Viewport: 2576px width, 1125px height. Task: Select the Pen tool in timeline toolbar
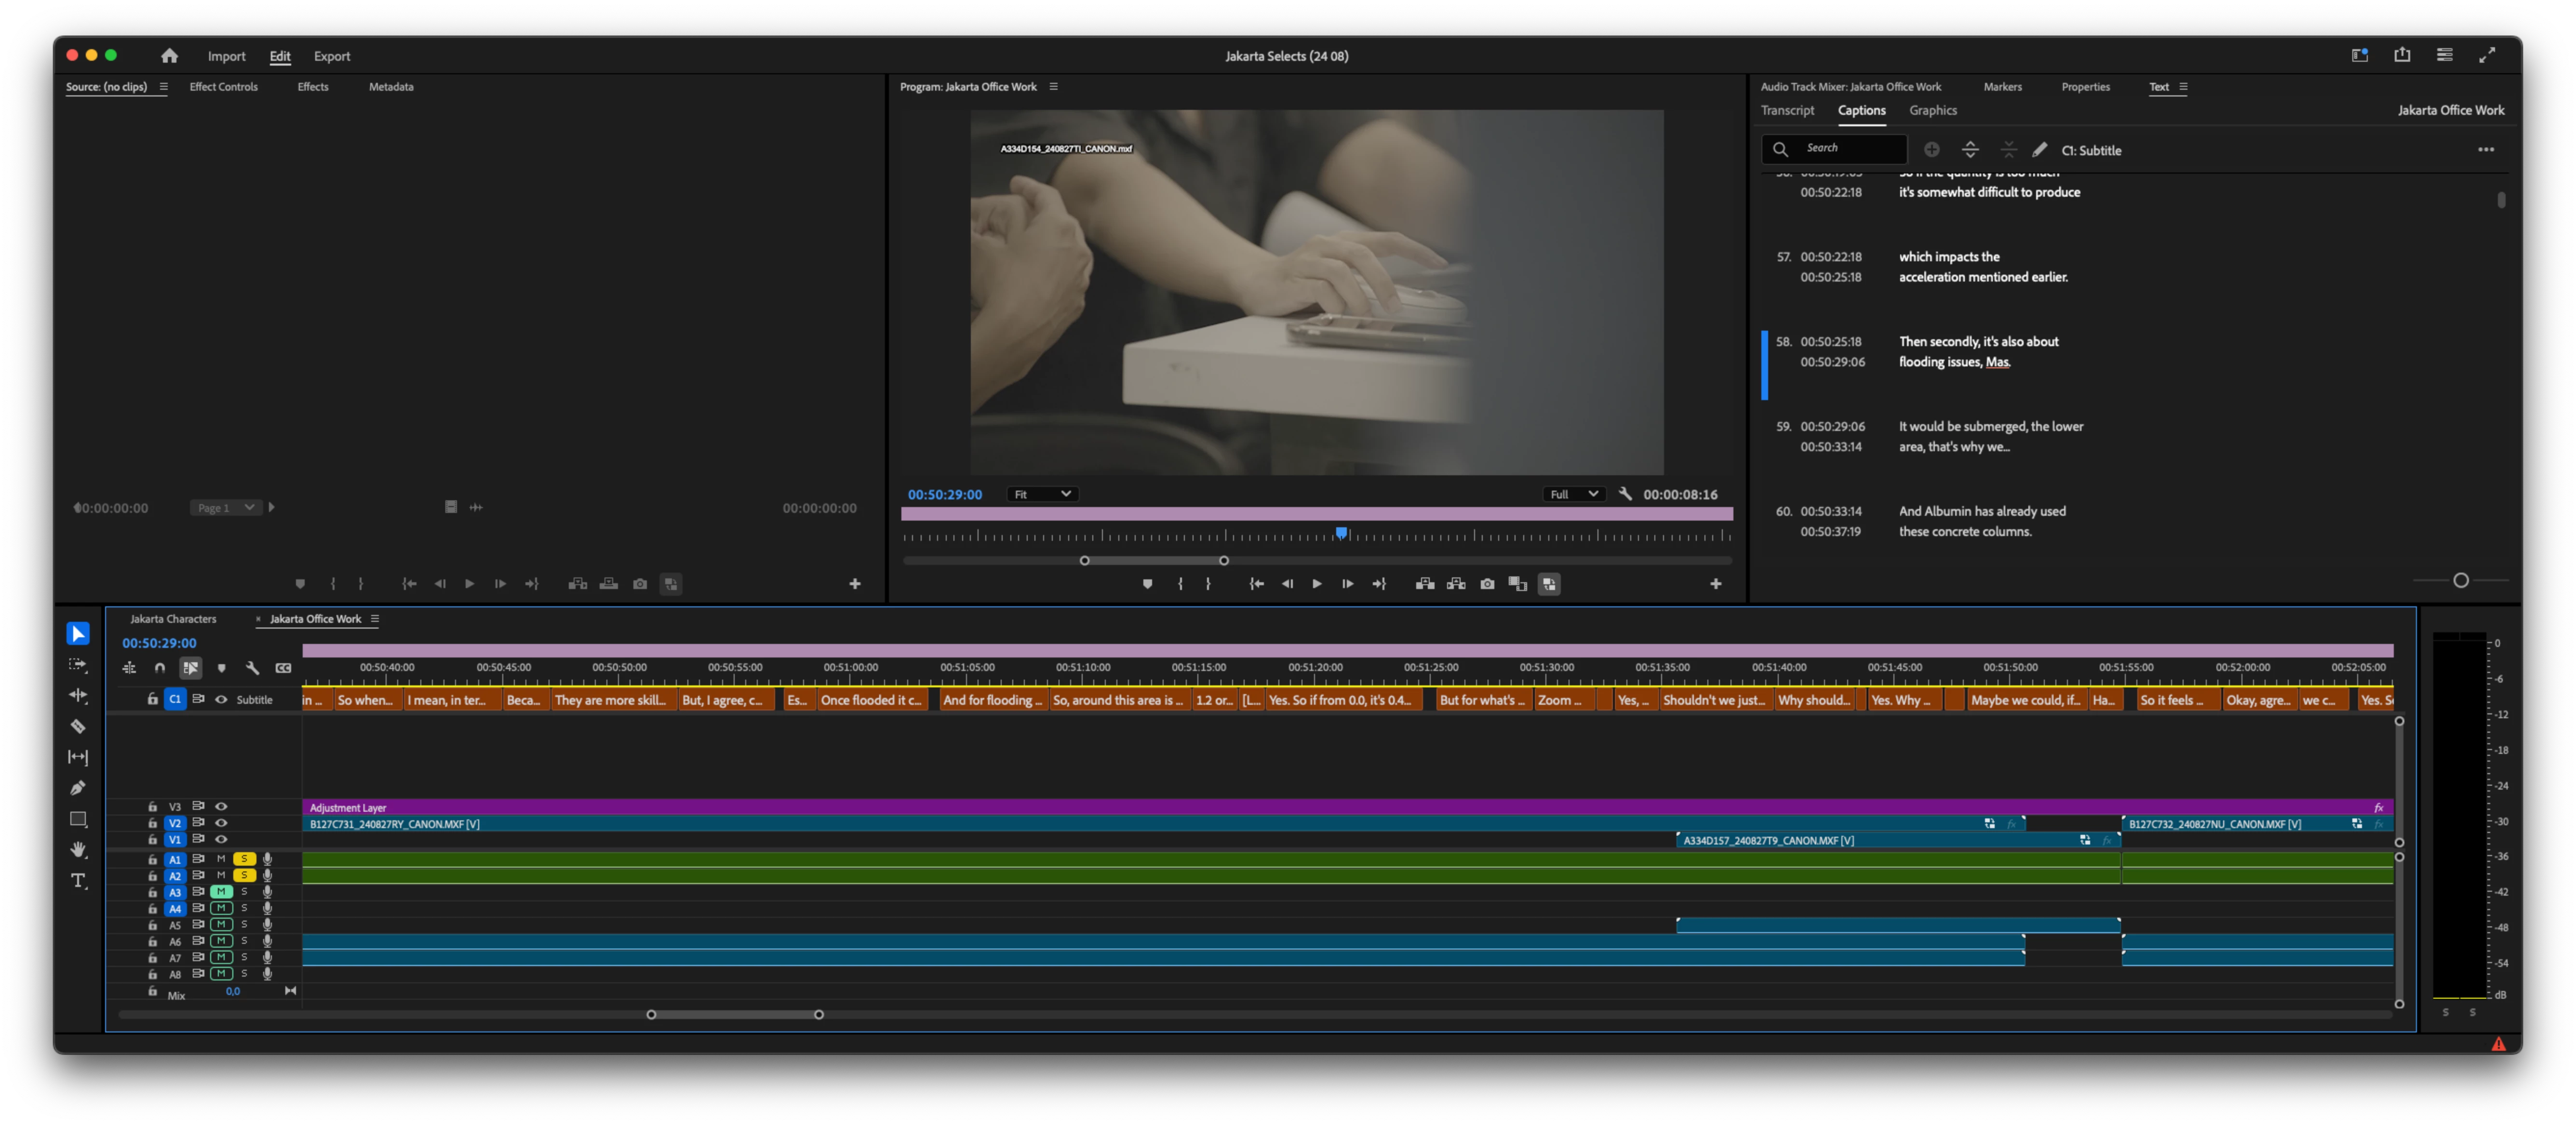point(78,788)
